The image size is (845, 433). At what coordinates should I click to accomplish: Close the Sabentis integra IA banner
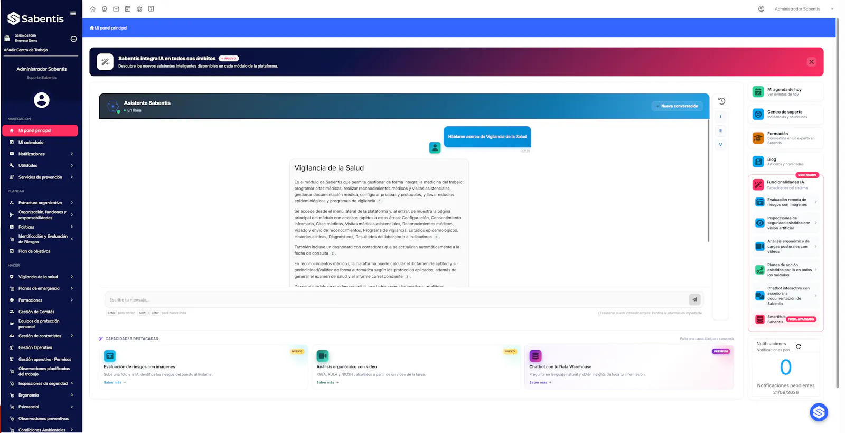pyautogui.click(x=812, y=62)
